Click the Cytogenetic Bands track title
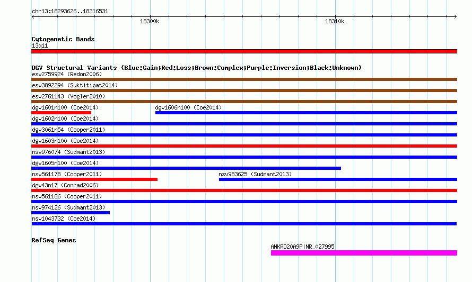 point(63,39)
